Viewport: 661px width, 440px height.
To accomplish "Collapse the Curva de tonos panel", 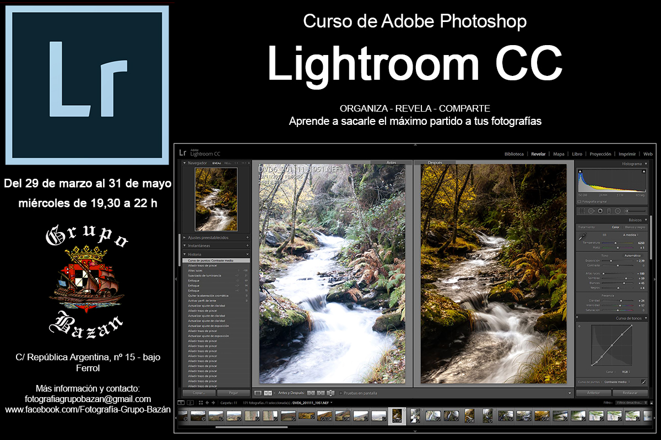I will [x=646, y=318].
